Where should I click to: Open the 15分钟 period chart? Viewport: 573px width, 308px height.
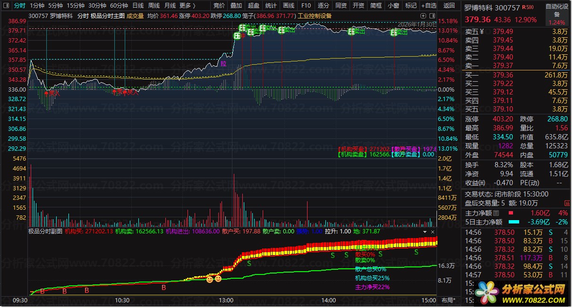tap(75, 6)
